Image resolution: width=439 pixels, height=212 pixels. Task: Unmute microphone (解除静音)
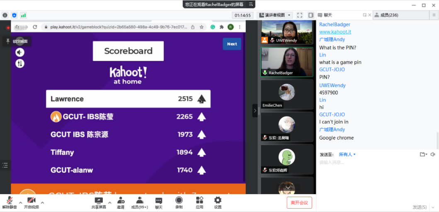[9, 200]
